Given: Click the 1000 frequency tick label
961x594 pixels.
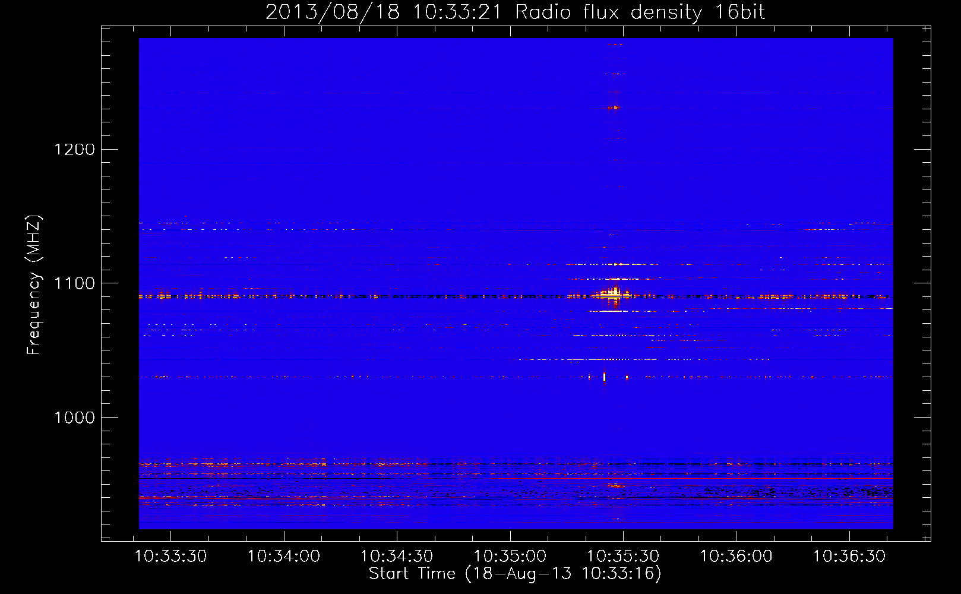Looking at the screenshot, I should (x=74, y=418).
